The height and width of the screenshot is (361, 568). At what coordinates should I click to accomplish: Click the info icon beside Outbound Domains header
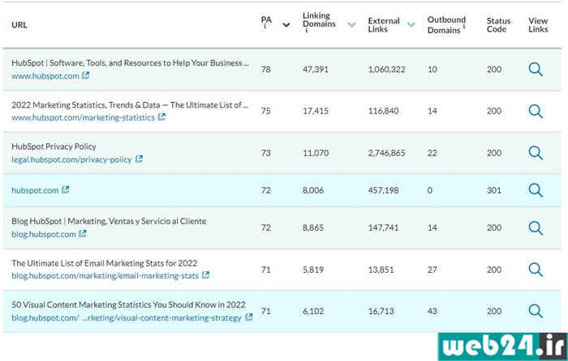[x=463, y=27]
